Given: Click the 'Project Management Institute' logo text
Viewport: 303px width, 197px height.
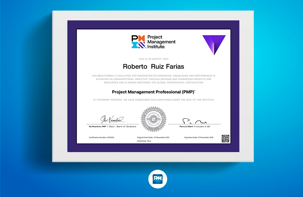Looking at the screenshot, I should click(x=161, y=42).
